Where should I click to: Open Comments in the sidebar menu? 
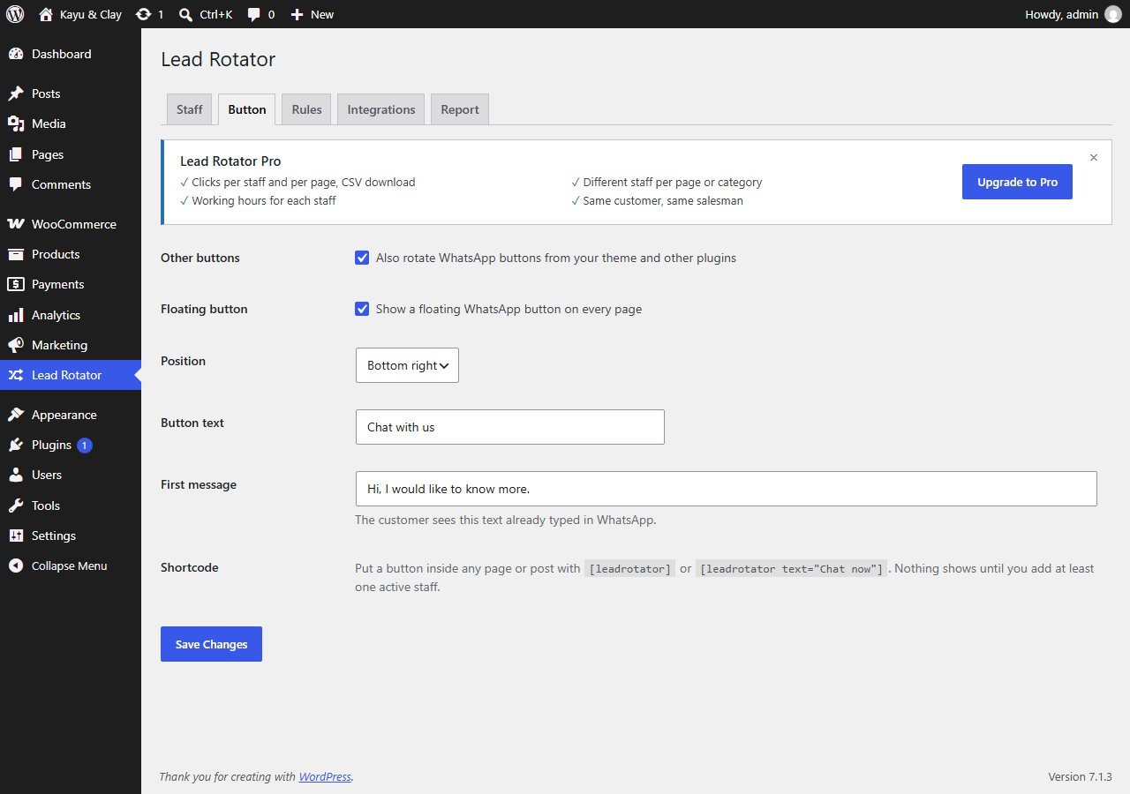coord(71,184)
